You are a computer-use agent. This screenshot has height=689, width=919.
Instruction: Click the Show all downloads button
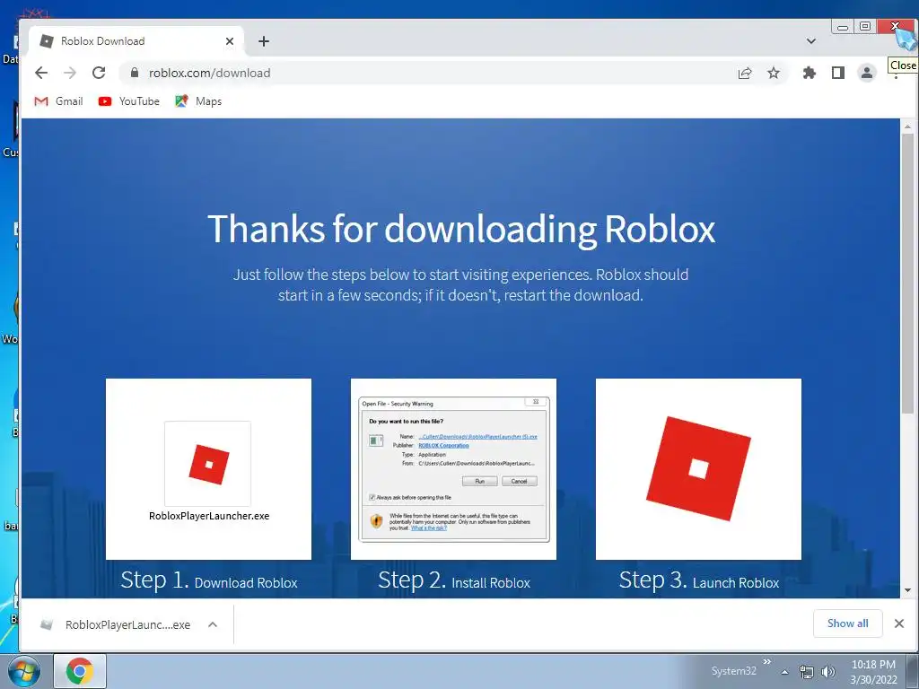[x=847, y=624]
